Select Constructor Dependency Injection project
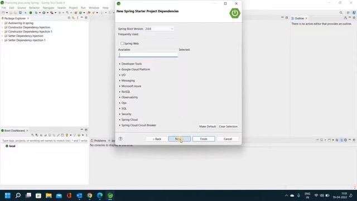The height and width of the screenshot is (201, 357). click(29, 27)
